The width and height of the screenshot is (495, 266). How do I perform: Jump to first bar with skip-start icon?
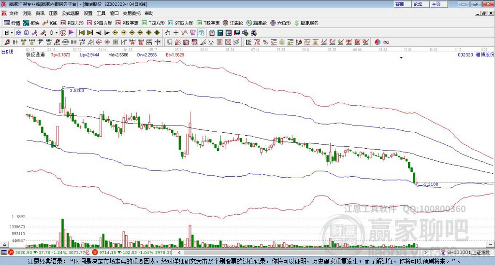coord(81,33)
